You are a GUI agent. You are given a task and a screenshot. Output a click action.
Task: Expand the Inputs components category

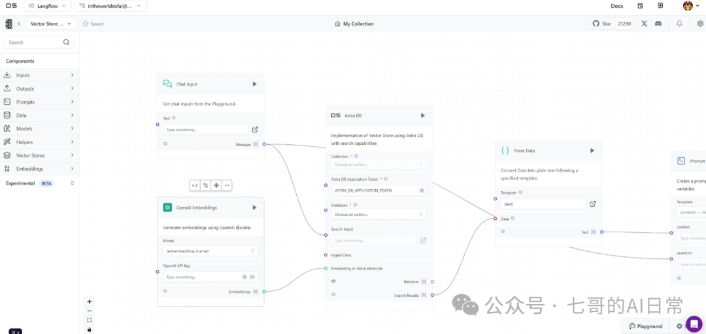39,75
